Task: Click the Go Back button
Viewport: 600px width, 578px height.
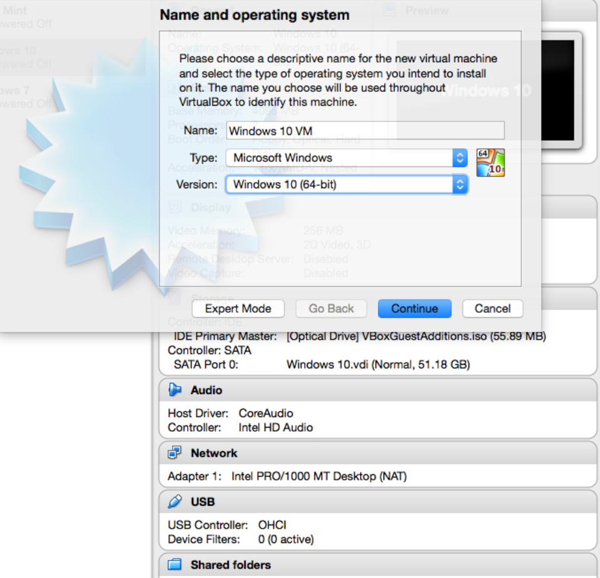Action: tap(331, 308)
